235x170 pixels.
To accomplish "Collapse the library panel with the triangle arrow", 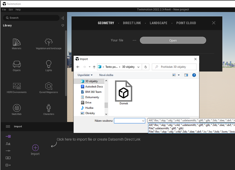I will [63, 18].
